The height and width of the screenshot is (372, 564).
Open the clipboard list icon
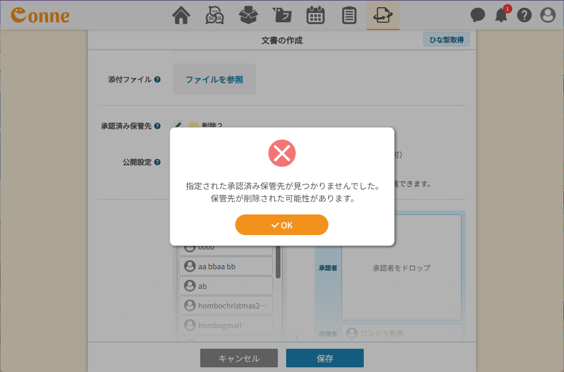349,16
